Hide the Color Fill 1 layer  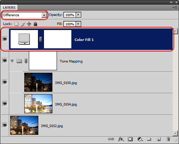coord(5,39)
